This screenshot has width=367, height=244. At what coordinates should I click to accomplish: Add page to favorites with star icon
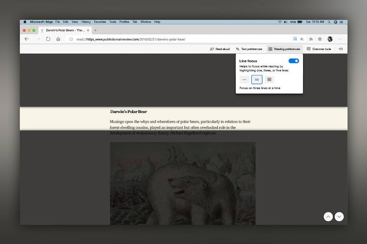pos(302,39)
